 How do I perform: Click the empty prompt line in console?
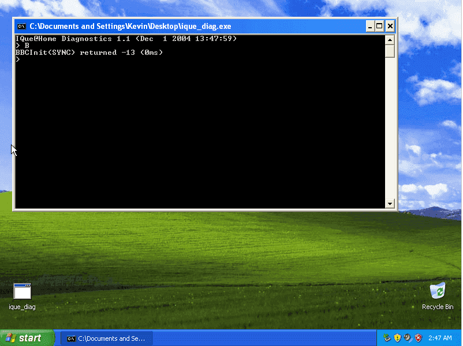[18, 59]
